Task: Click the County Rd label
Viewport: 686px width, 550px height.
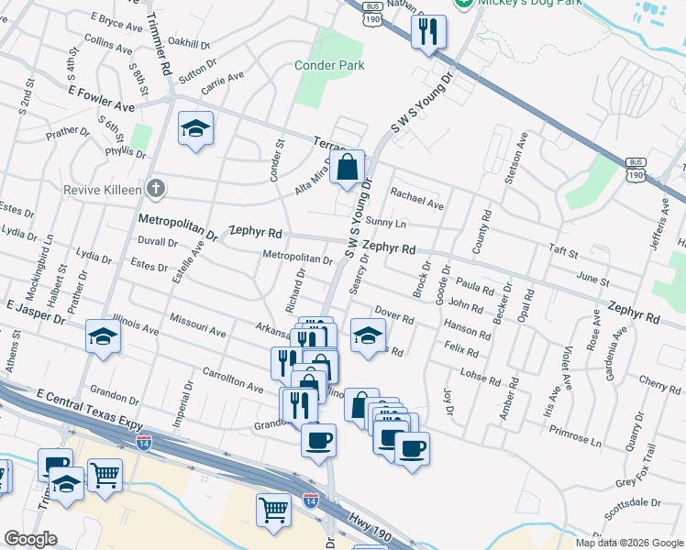Action: [x=482, y=232]
